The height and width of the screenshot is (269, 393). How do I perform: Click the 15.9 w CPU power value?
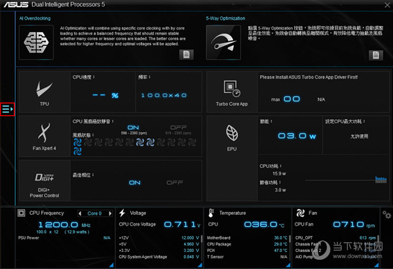(279, 173)
